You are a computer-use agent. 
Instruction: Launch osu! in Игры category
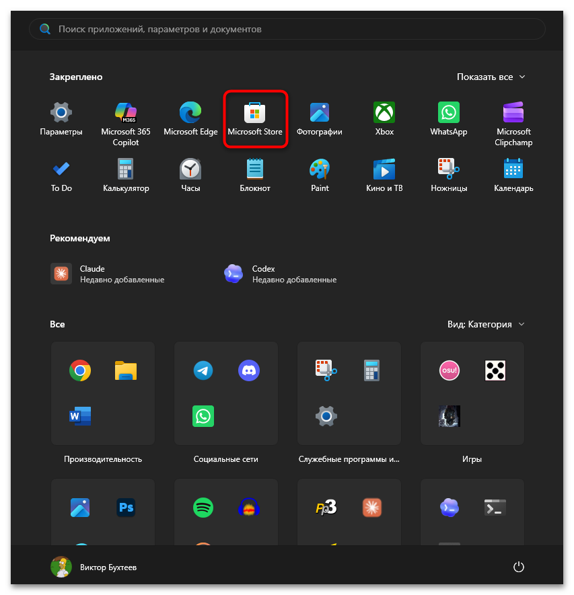[450, 370]
